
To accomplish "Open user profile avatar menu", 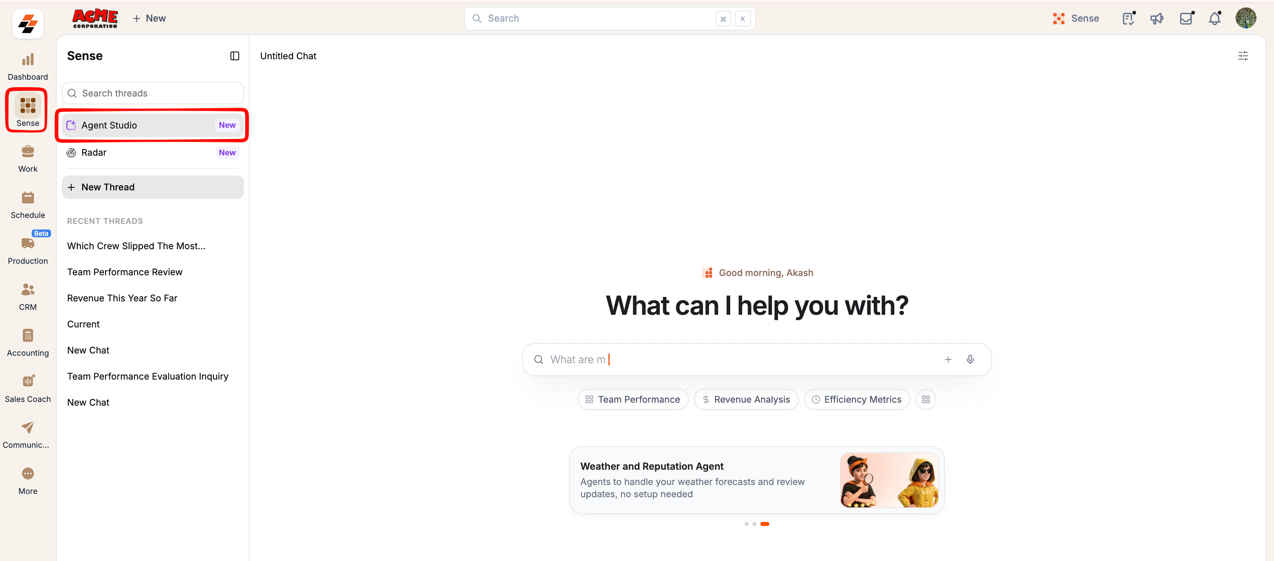I will [x=1245, y=18].
